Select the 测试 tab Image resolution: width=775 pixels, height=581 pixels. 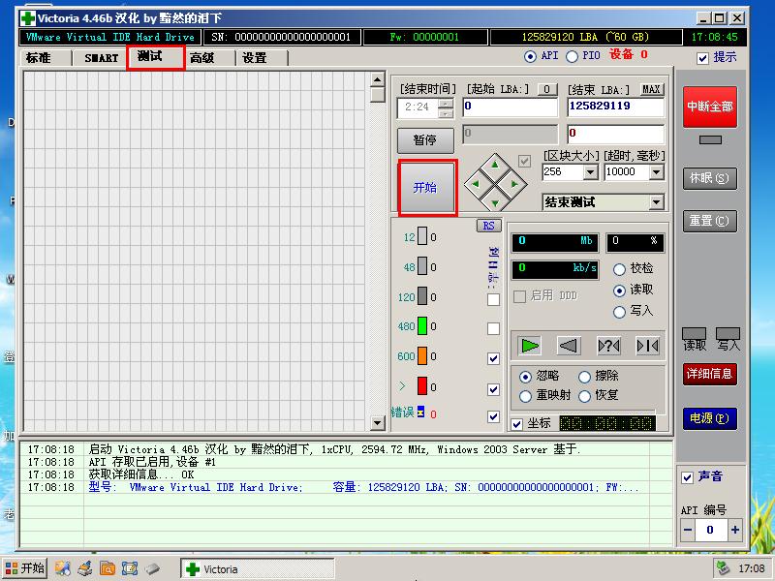155,57
